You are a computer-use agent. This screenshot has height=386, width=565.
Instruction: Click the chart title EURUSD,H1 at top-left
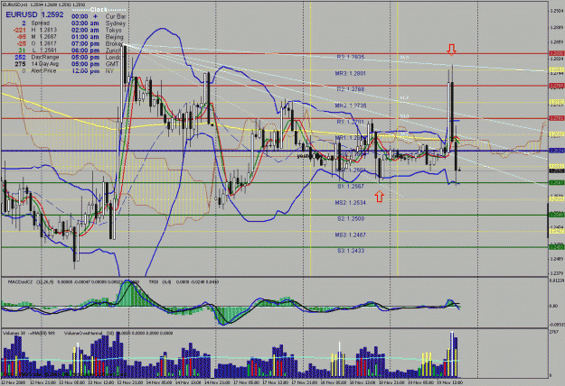pos(15,5)
